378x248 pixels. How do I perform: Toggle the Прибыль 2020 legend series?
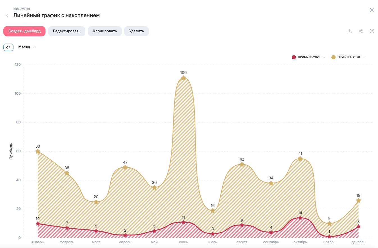[349, 57]
